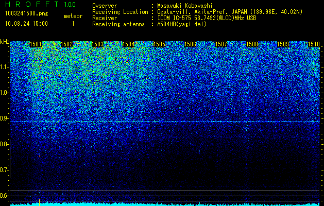The image size is (324, 206).
Task: Click the 1.1 frequency axis label
Action: click(5, 67)
